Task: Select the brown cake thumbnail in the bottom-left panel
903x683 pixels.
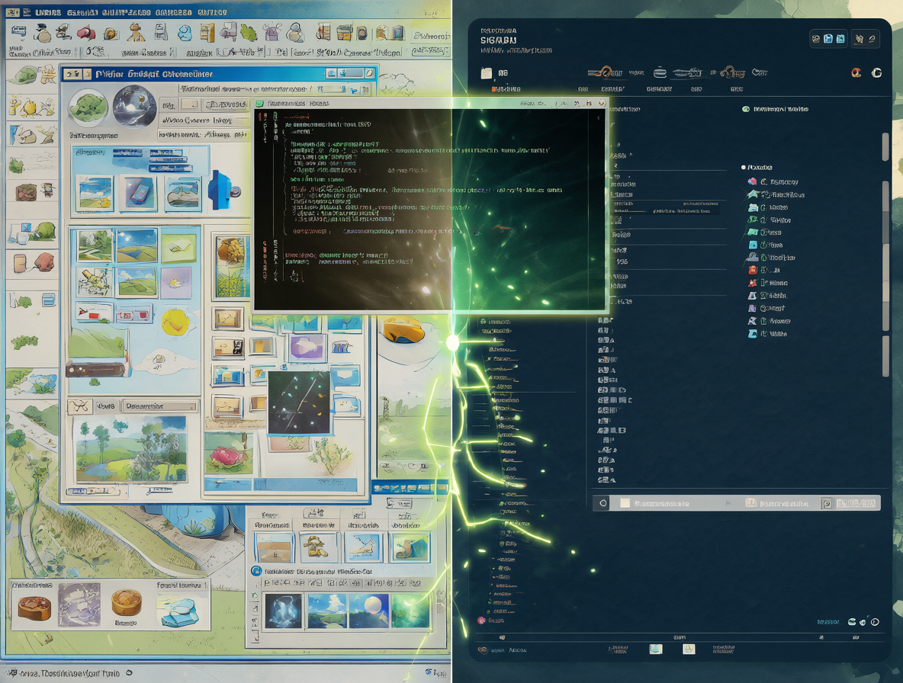Action: click(34, 608)
